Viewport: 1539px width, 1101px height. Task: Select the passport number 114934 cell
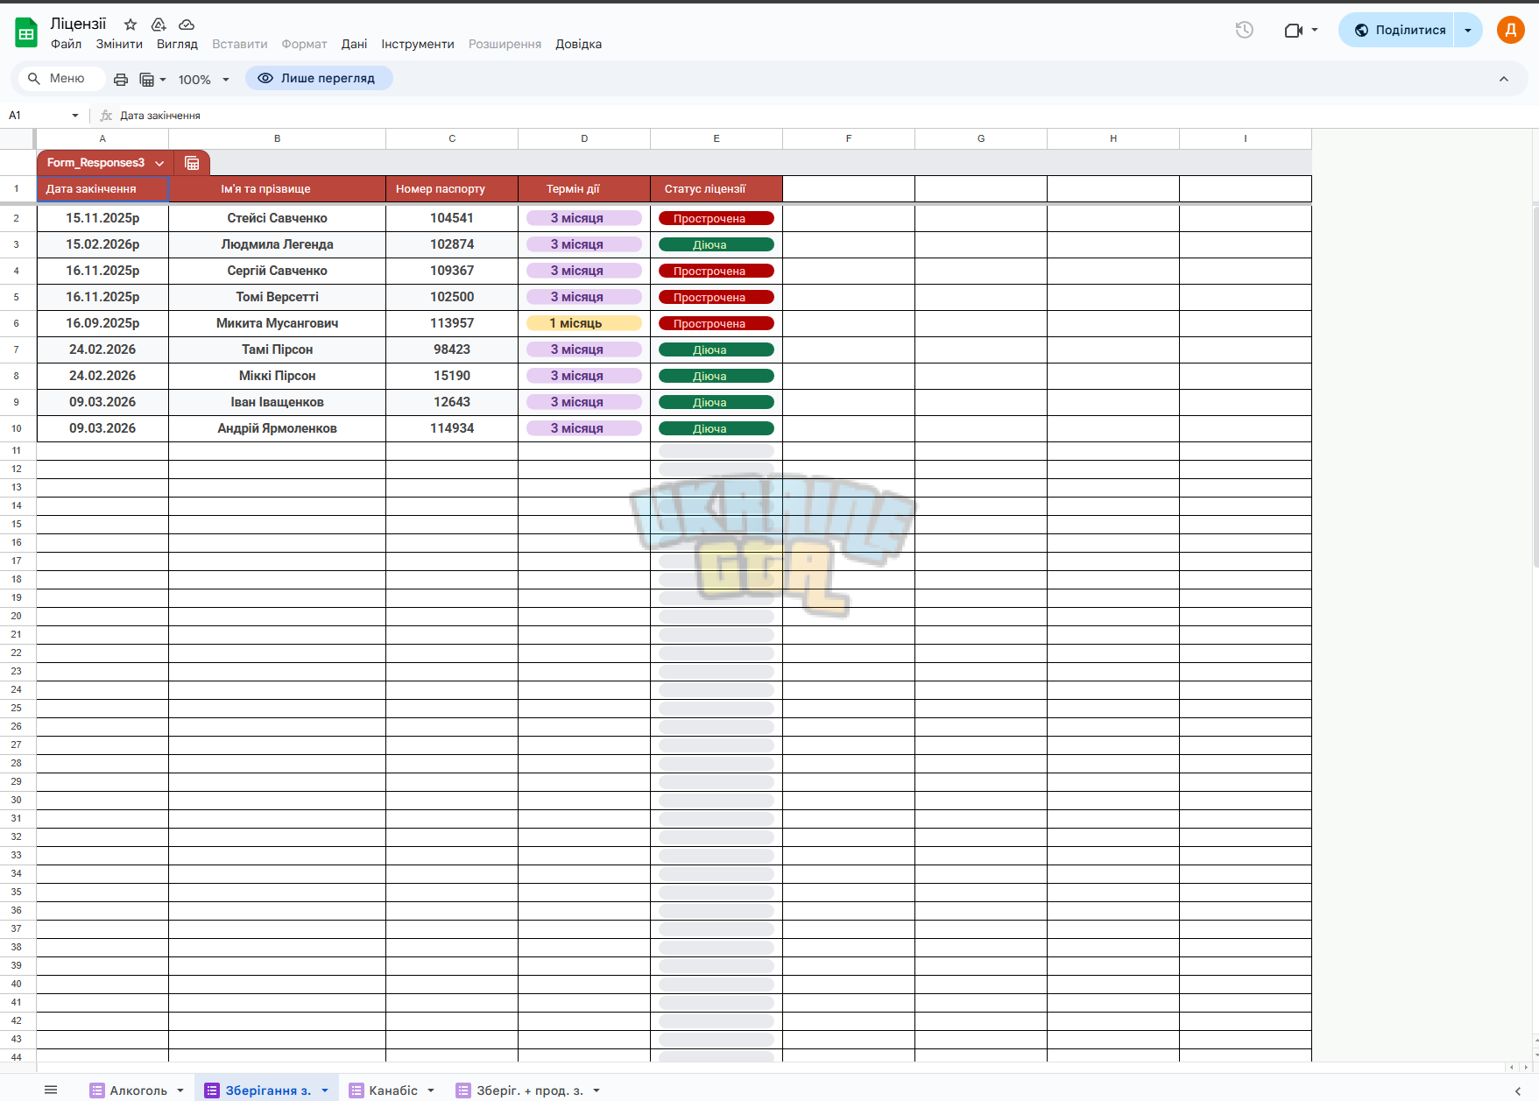(x=451, y=428)
